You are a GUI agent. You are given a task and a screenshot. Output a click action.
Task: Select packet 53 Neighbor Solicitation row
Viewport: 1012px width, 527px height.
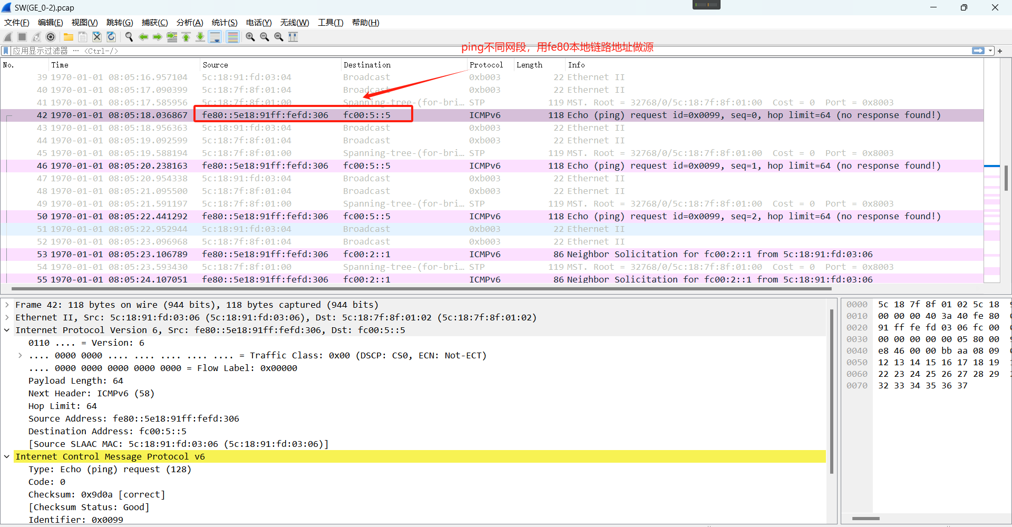pos(492,255)
